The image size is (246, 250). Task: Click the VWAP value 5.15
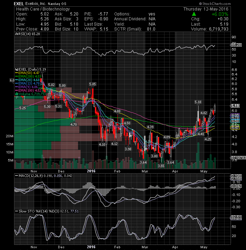click(104, 29)
